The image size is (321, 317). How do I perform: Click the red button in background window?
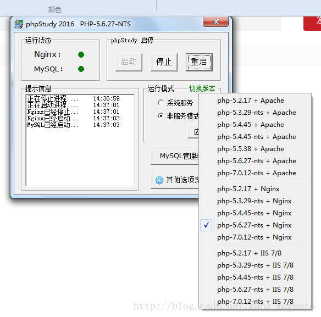pyautogui.click(x=312, y=23)
